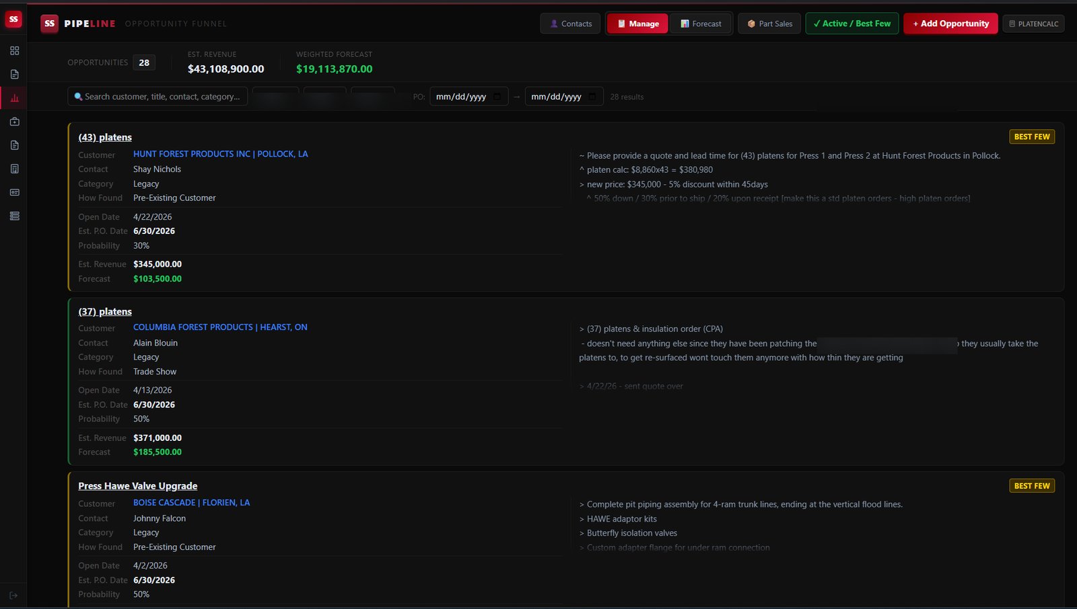The image size is (1077, 609).
Task: Open the stacked server rows icon in sidebar
Action: [x=14, y=216]
